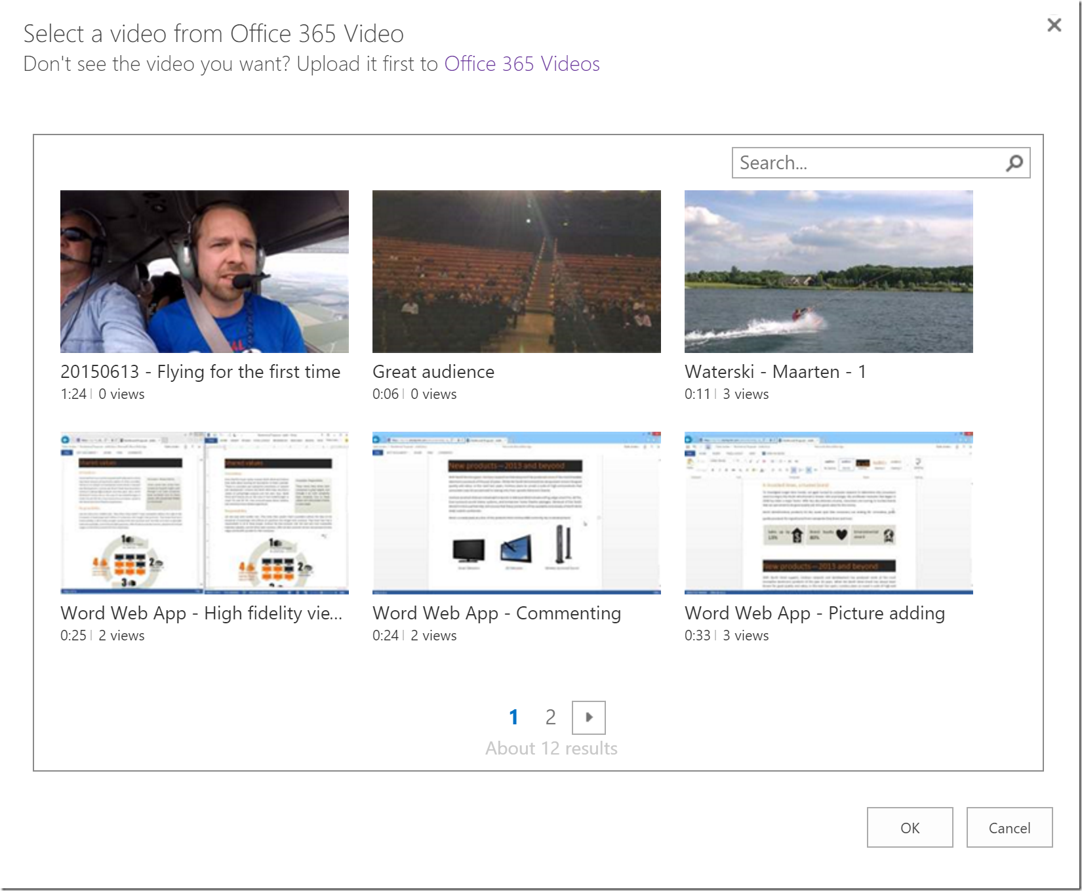1082x891 pixels.
Task: Click the 'Waterski - Maarten - 1' title
Action: tap(776, 372)
